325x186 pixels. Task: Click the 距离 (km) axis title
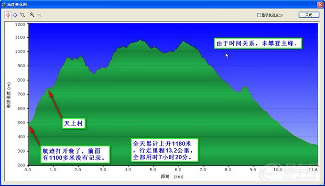172,176
